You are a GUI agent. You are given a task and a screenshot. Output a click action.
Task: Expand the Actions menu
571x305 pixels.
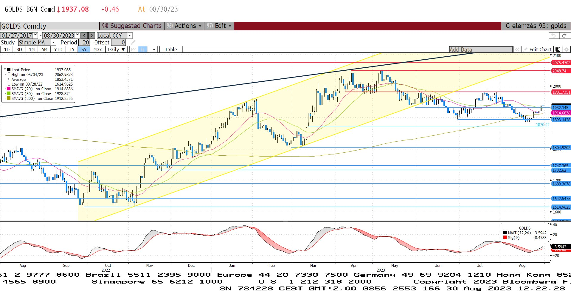click(185, 26)
